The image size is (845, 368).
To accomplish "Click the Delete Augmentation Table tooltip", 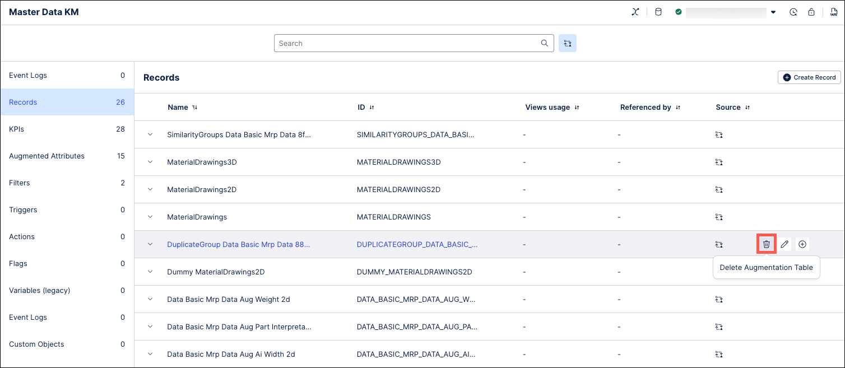I will pyautogui.click(x=767, y=267).
